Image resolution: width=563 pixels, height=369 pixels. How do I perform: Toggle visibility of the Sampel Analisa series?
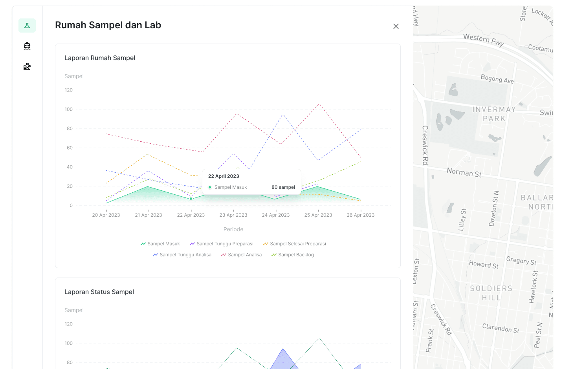(242, 254)
